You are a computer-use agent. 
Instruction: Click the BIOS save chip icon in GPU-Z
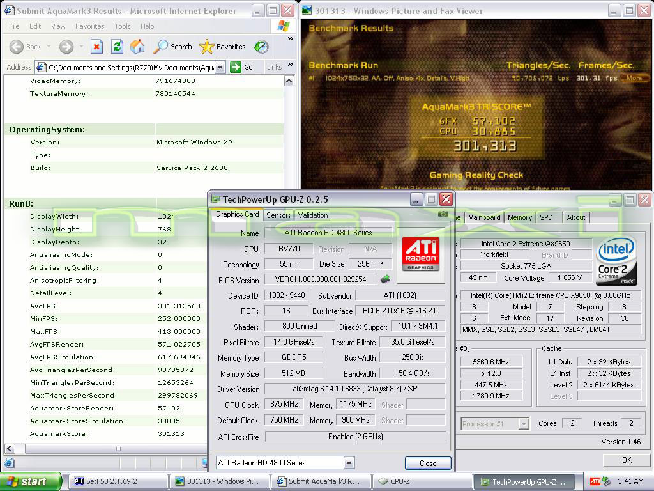click(385, 279)
